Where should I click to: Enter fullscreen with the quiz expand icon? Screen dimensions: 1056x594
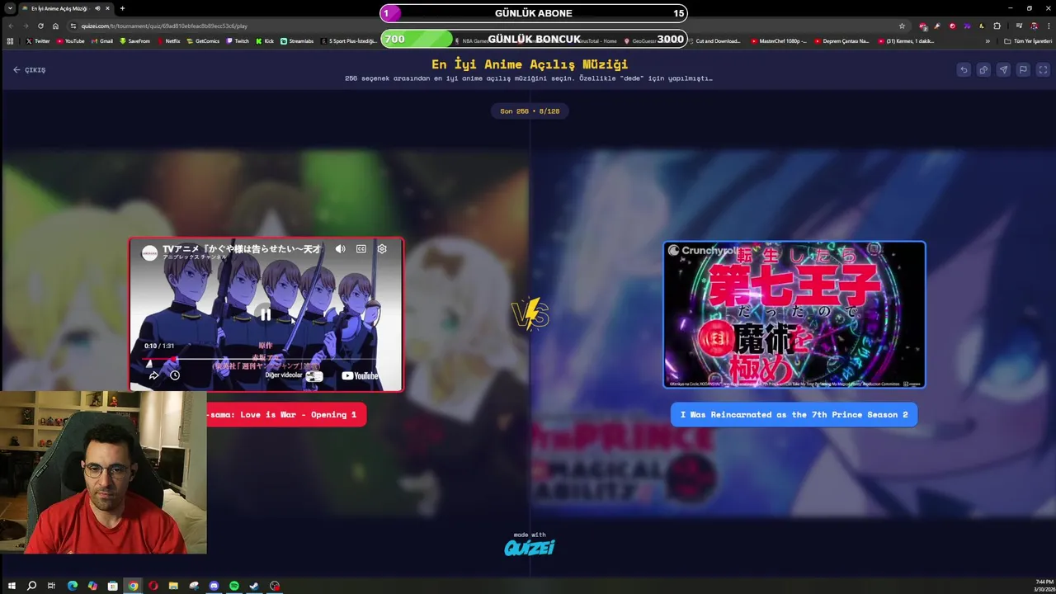pyautogui.click(x=1043, y=70)
